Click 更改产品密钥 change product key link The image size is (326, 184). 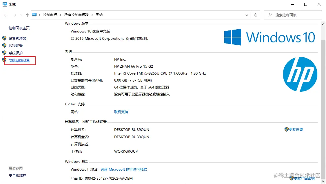point(304,178)
